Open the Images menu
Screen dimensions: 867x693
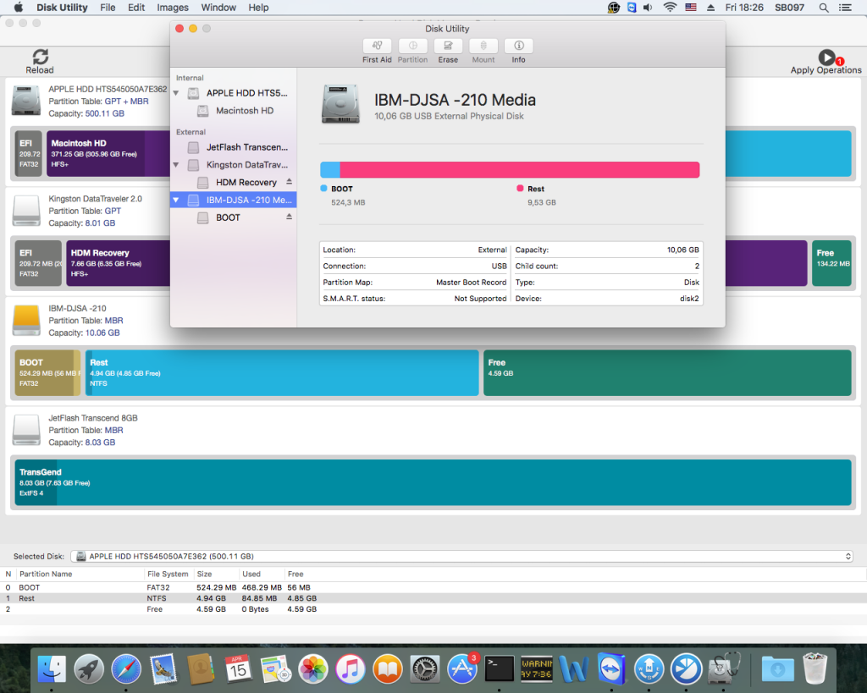(173, 8)
